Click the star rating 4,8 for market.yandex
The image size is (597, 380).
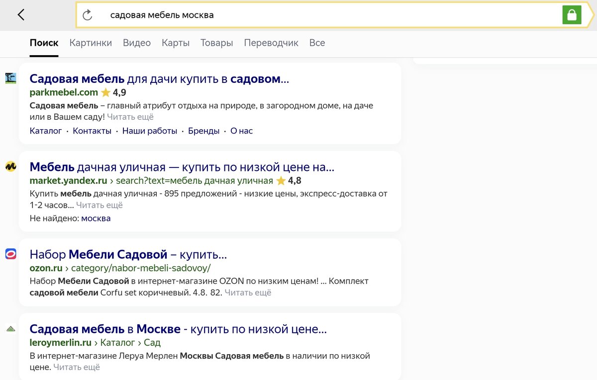point(289,181)
